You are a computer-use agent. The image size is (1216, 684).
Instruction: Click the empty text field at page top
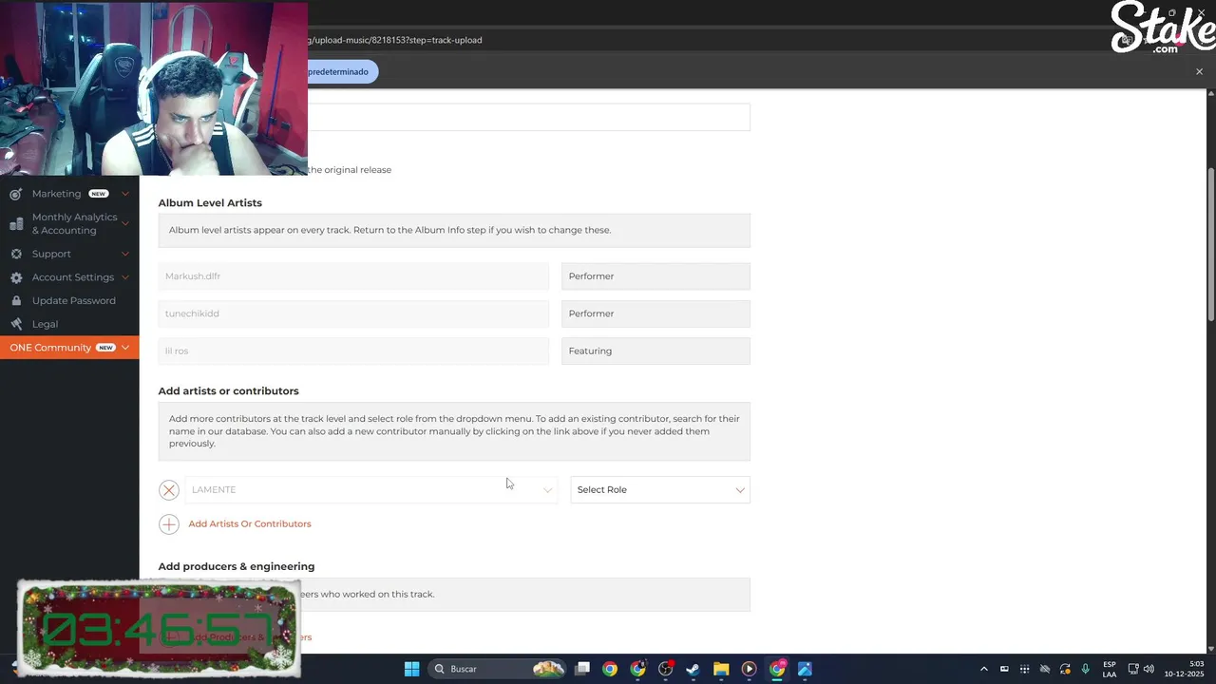[529, 117]
